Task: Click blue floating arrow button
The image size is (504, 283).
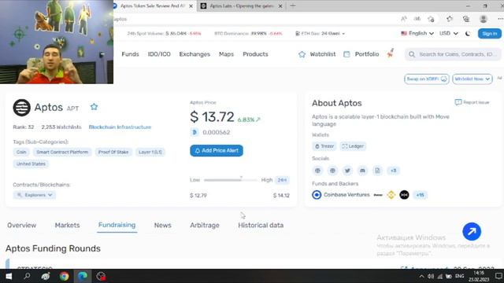Action: click(x=472, y=231)
